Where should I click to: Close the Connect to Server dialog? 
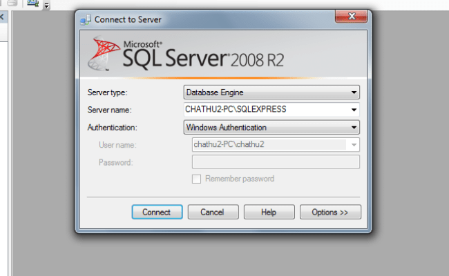point(352,16)
